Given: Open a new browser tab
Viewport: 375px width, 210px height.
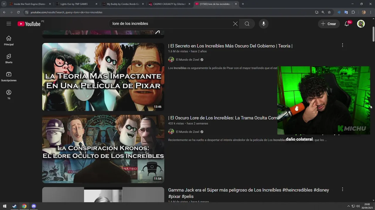Looking at the screenshot, I should [243, 4].
